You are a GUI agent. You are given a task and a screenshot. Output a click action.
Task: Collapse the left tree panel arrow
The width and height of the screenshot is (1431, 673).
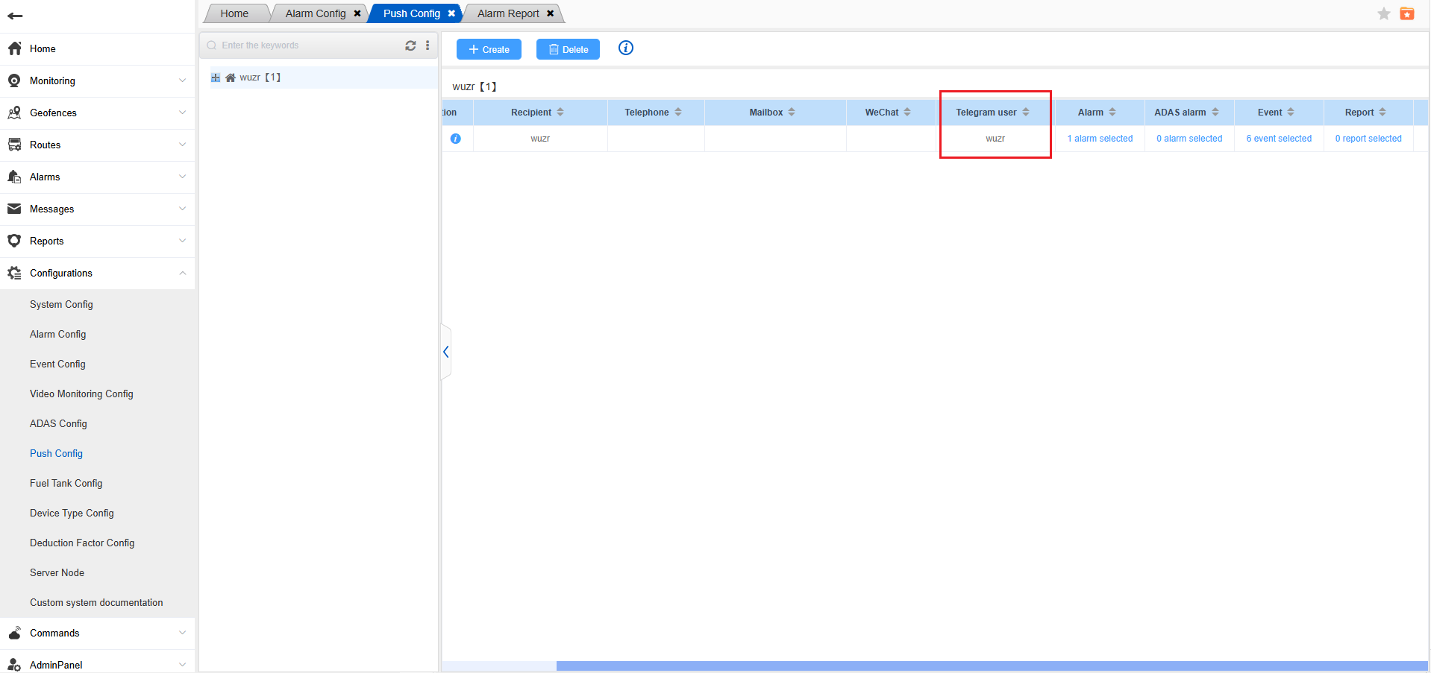click(446, 352)
